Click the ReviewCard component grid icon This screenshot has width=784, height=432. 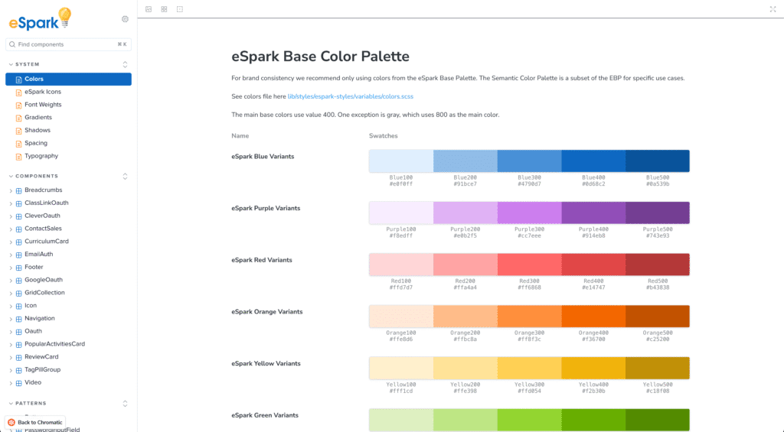(x=18, y=358)
